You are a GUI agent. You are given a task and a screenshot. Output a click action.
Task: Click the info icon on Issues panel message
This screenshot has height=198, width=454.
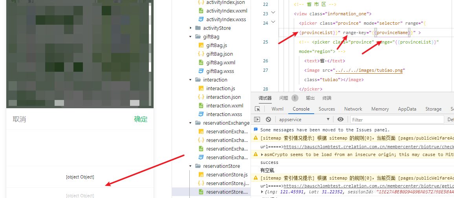coord(256,130)
